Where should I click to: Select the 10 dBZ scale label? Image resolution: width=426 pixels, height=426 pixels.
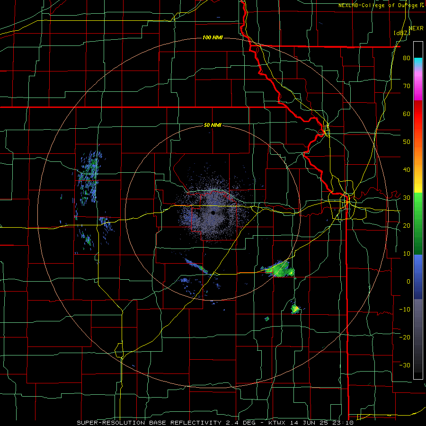click(407, 254)
